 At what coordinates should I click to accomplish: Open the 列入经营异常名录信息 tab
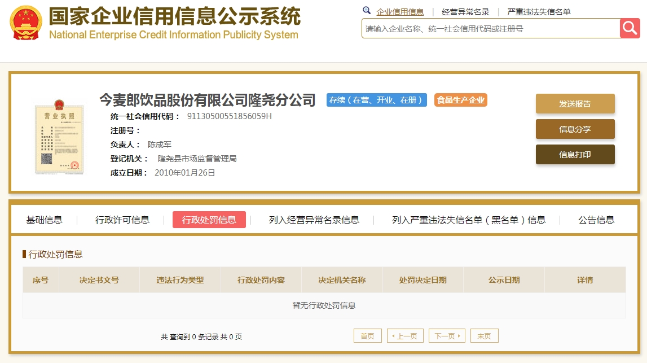(314, 220)
